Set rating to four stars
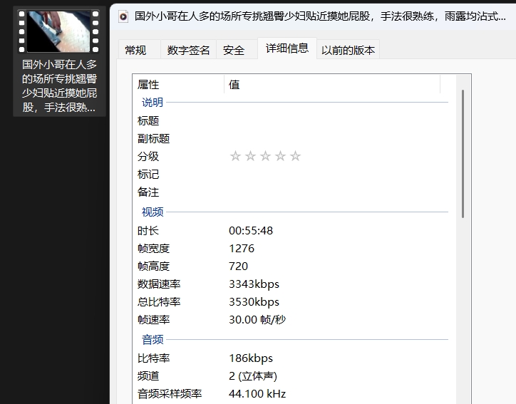Viewport: 516px width, 404px height. click(x=280, y=156)
